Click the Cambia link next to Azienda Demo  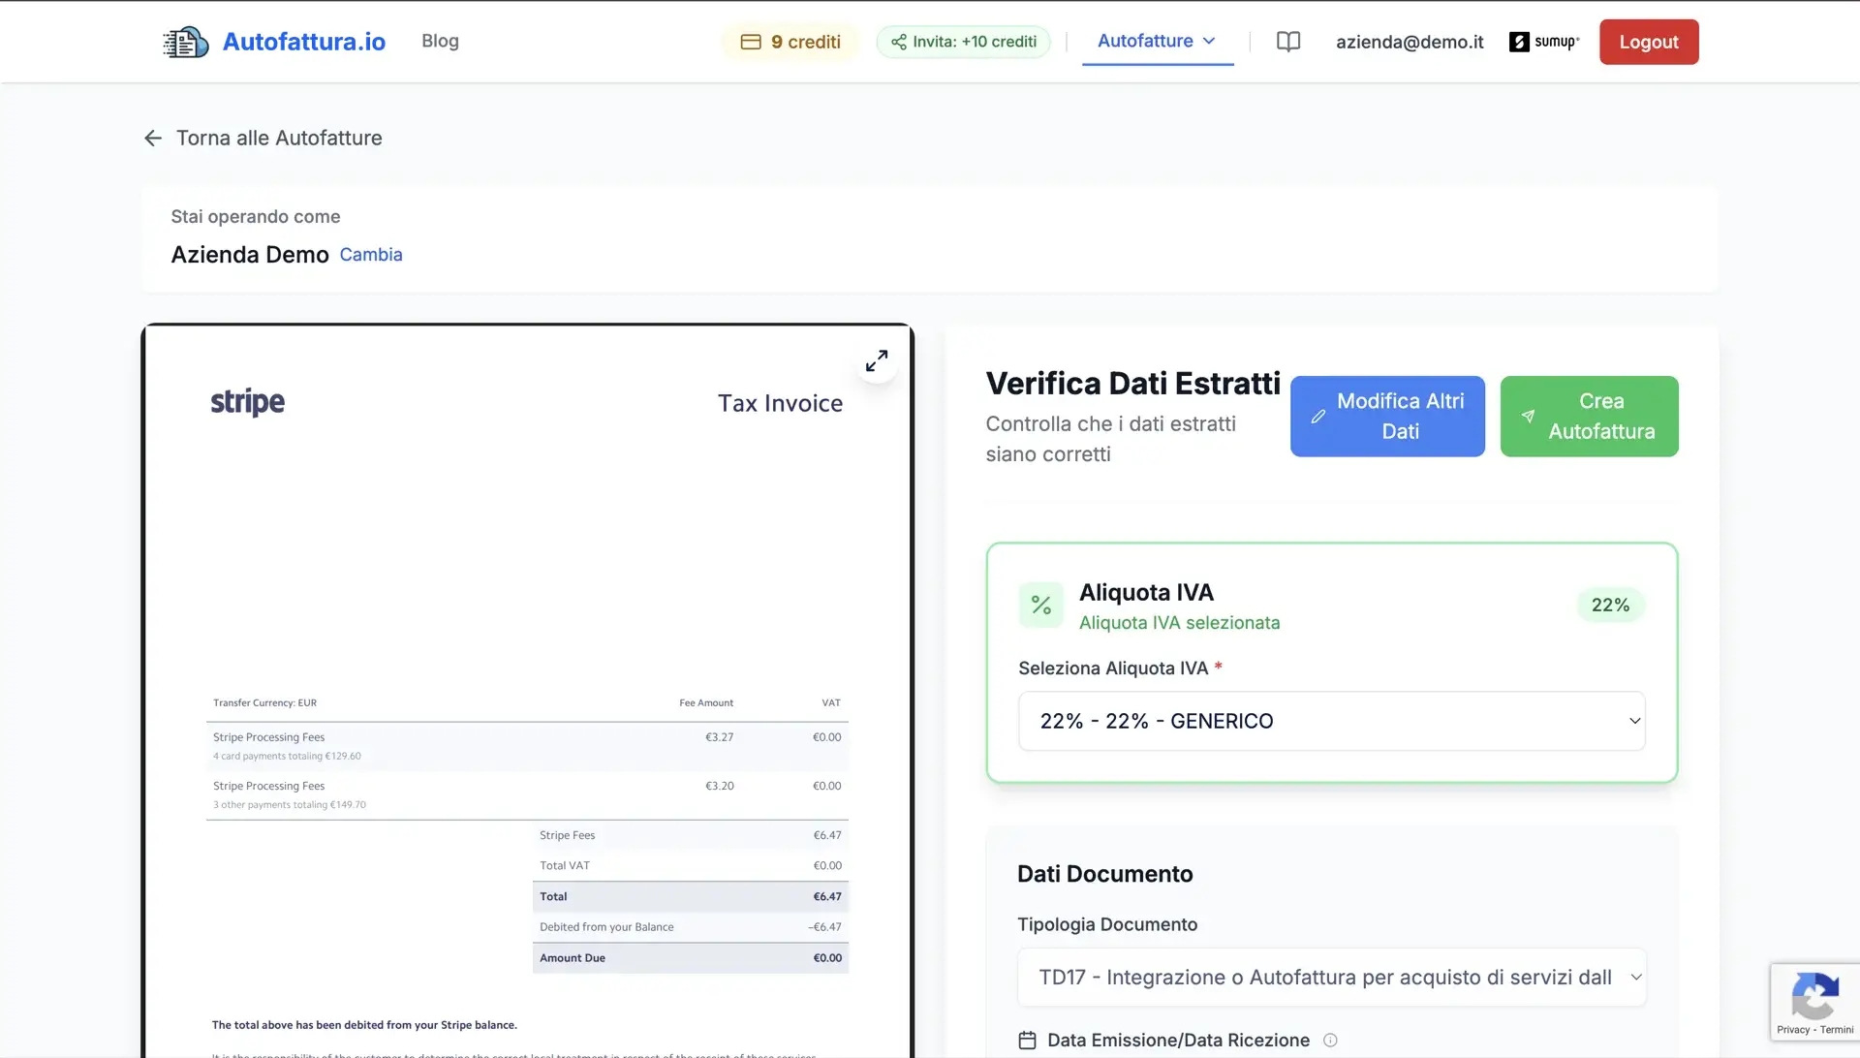click(x=371, y=255)
